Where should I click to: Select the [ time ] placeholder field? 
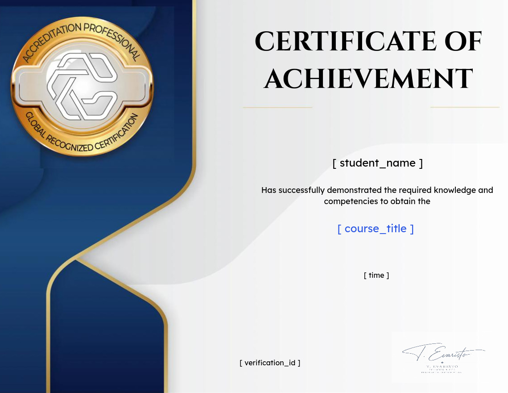click(376, 275)
